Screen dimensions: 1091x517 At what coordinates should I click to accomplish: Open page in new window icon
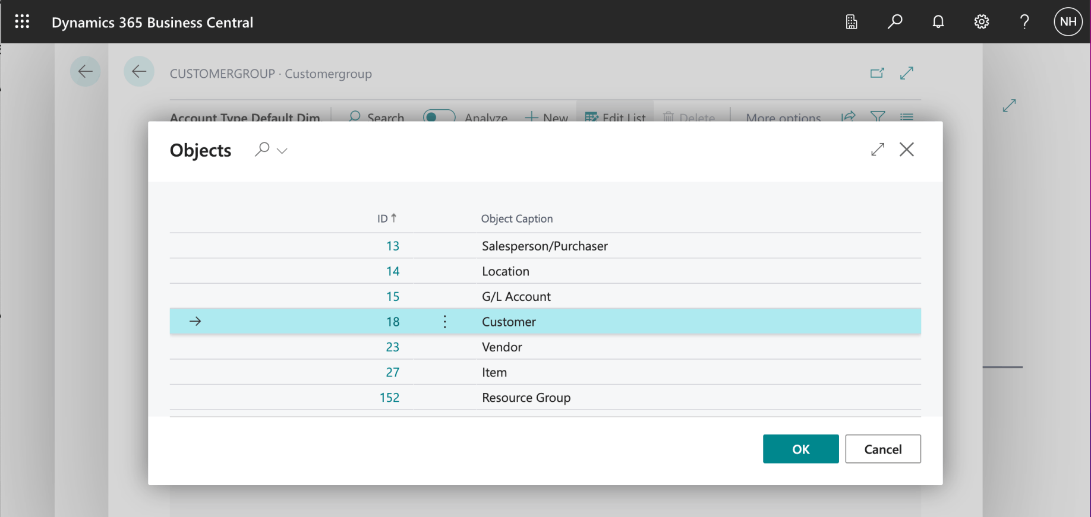[x=877, y=73]
